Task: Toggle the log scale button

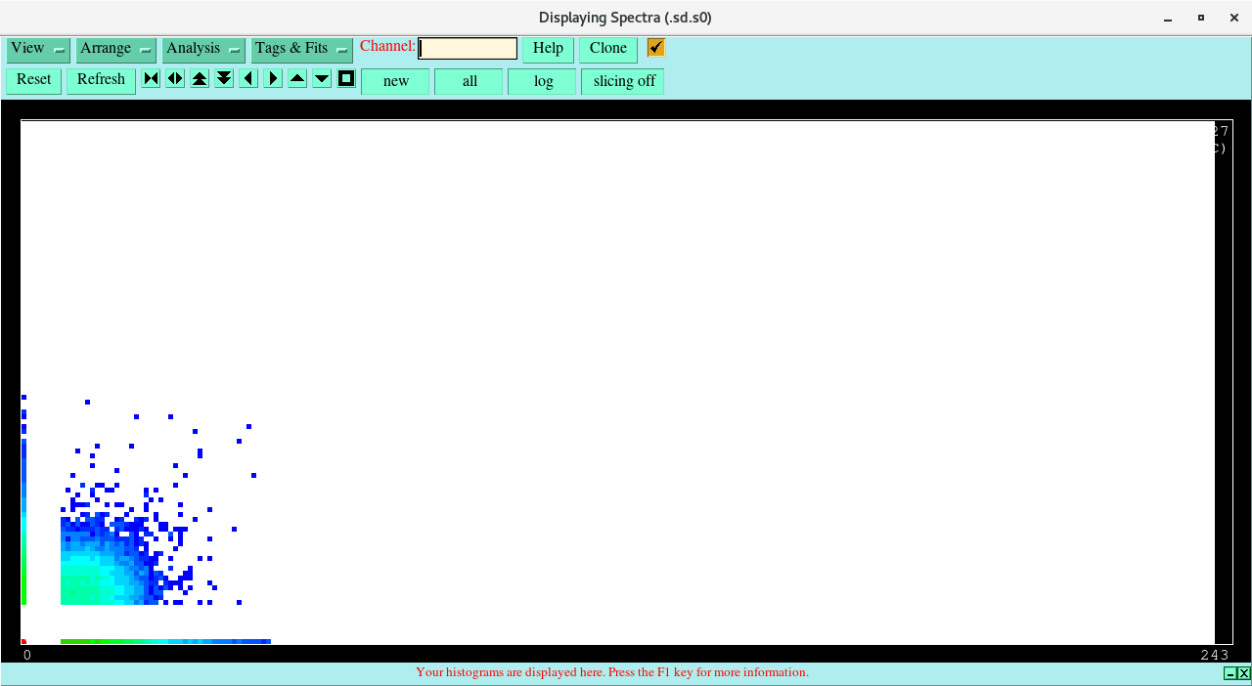Action: point(542,82)
